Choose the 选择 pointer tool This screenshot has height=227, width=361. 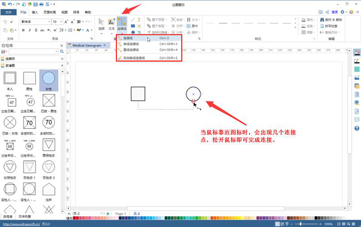point(101,24)
